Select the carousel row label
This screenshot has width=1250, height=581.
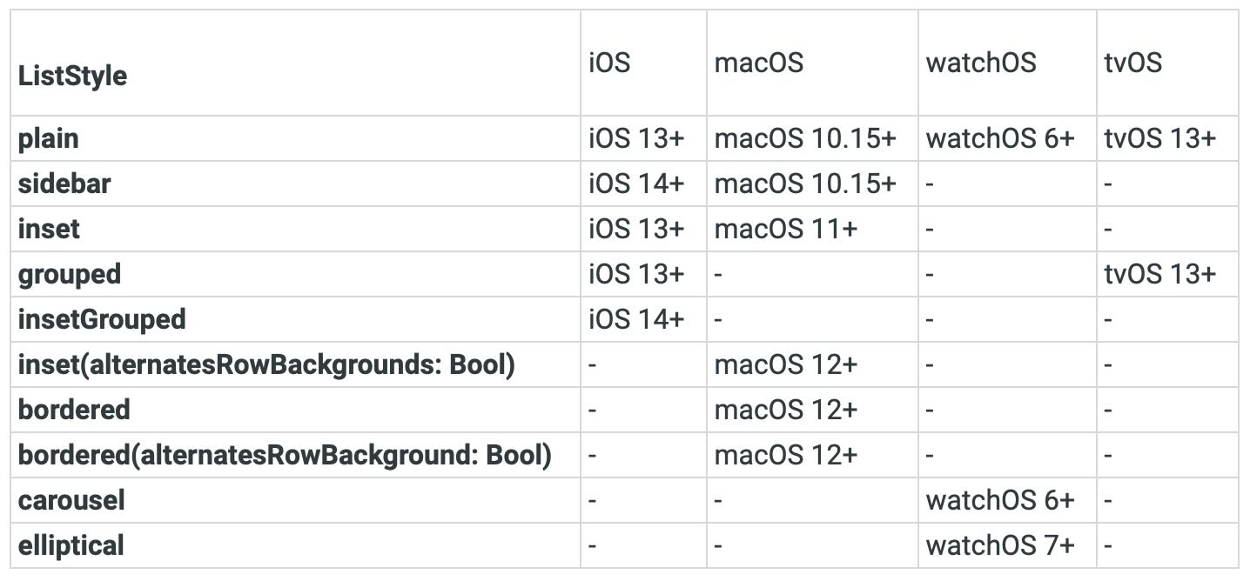pos(71,500)
